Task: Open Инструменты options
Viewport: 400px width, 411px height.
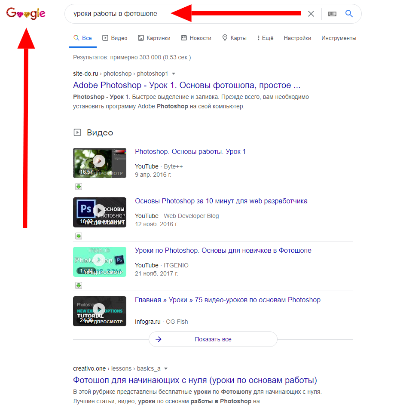Action: coord(339,38)
